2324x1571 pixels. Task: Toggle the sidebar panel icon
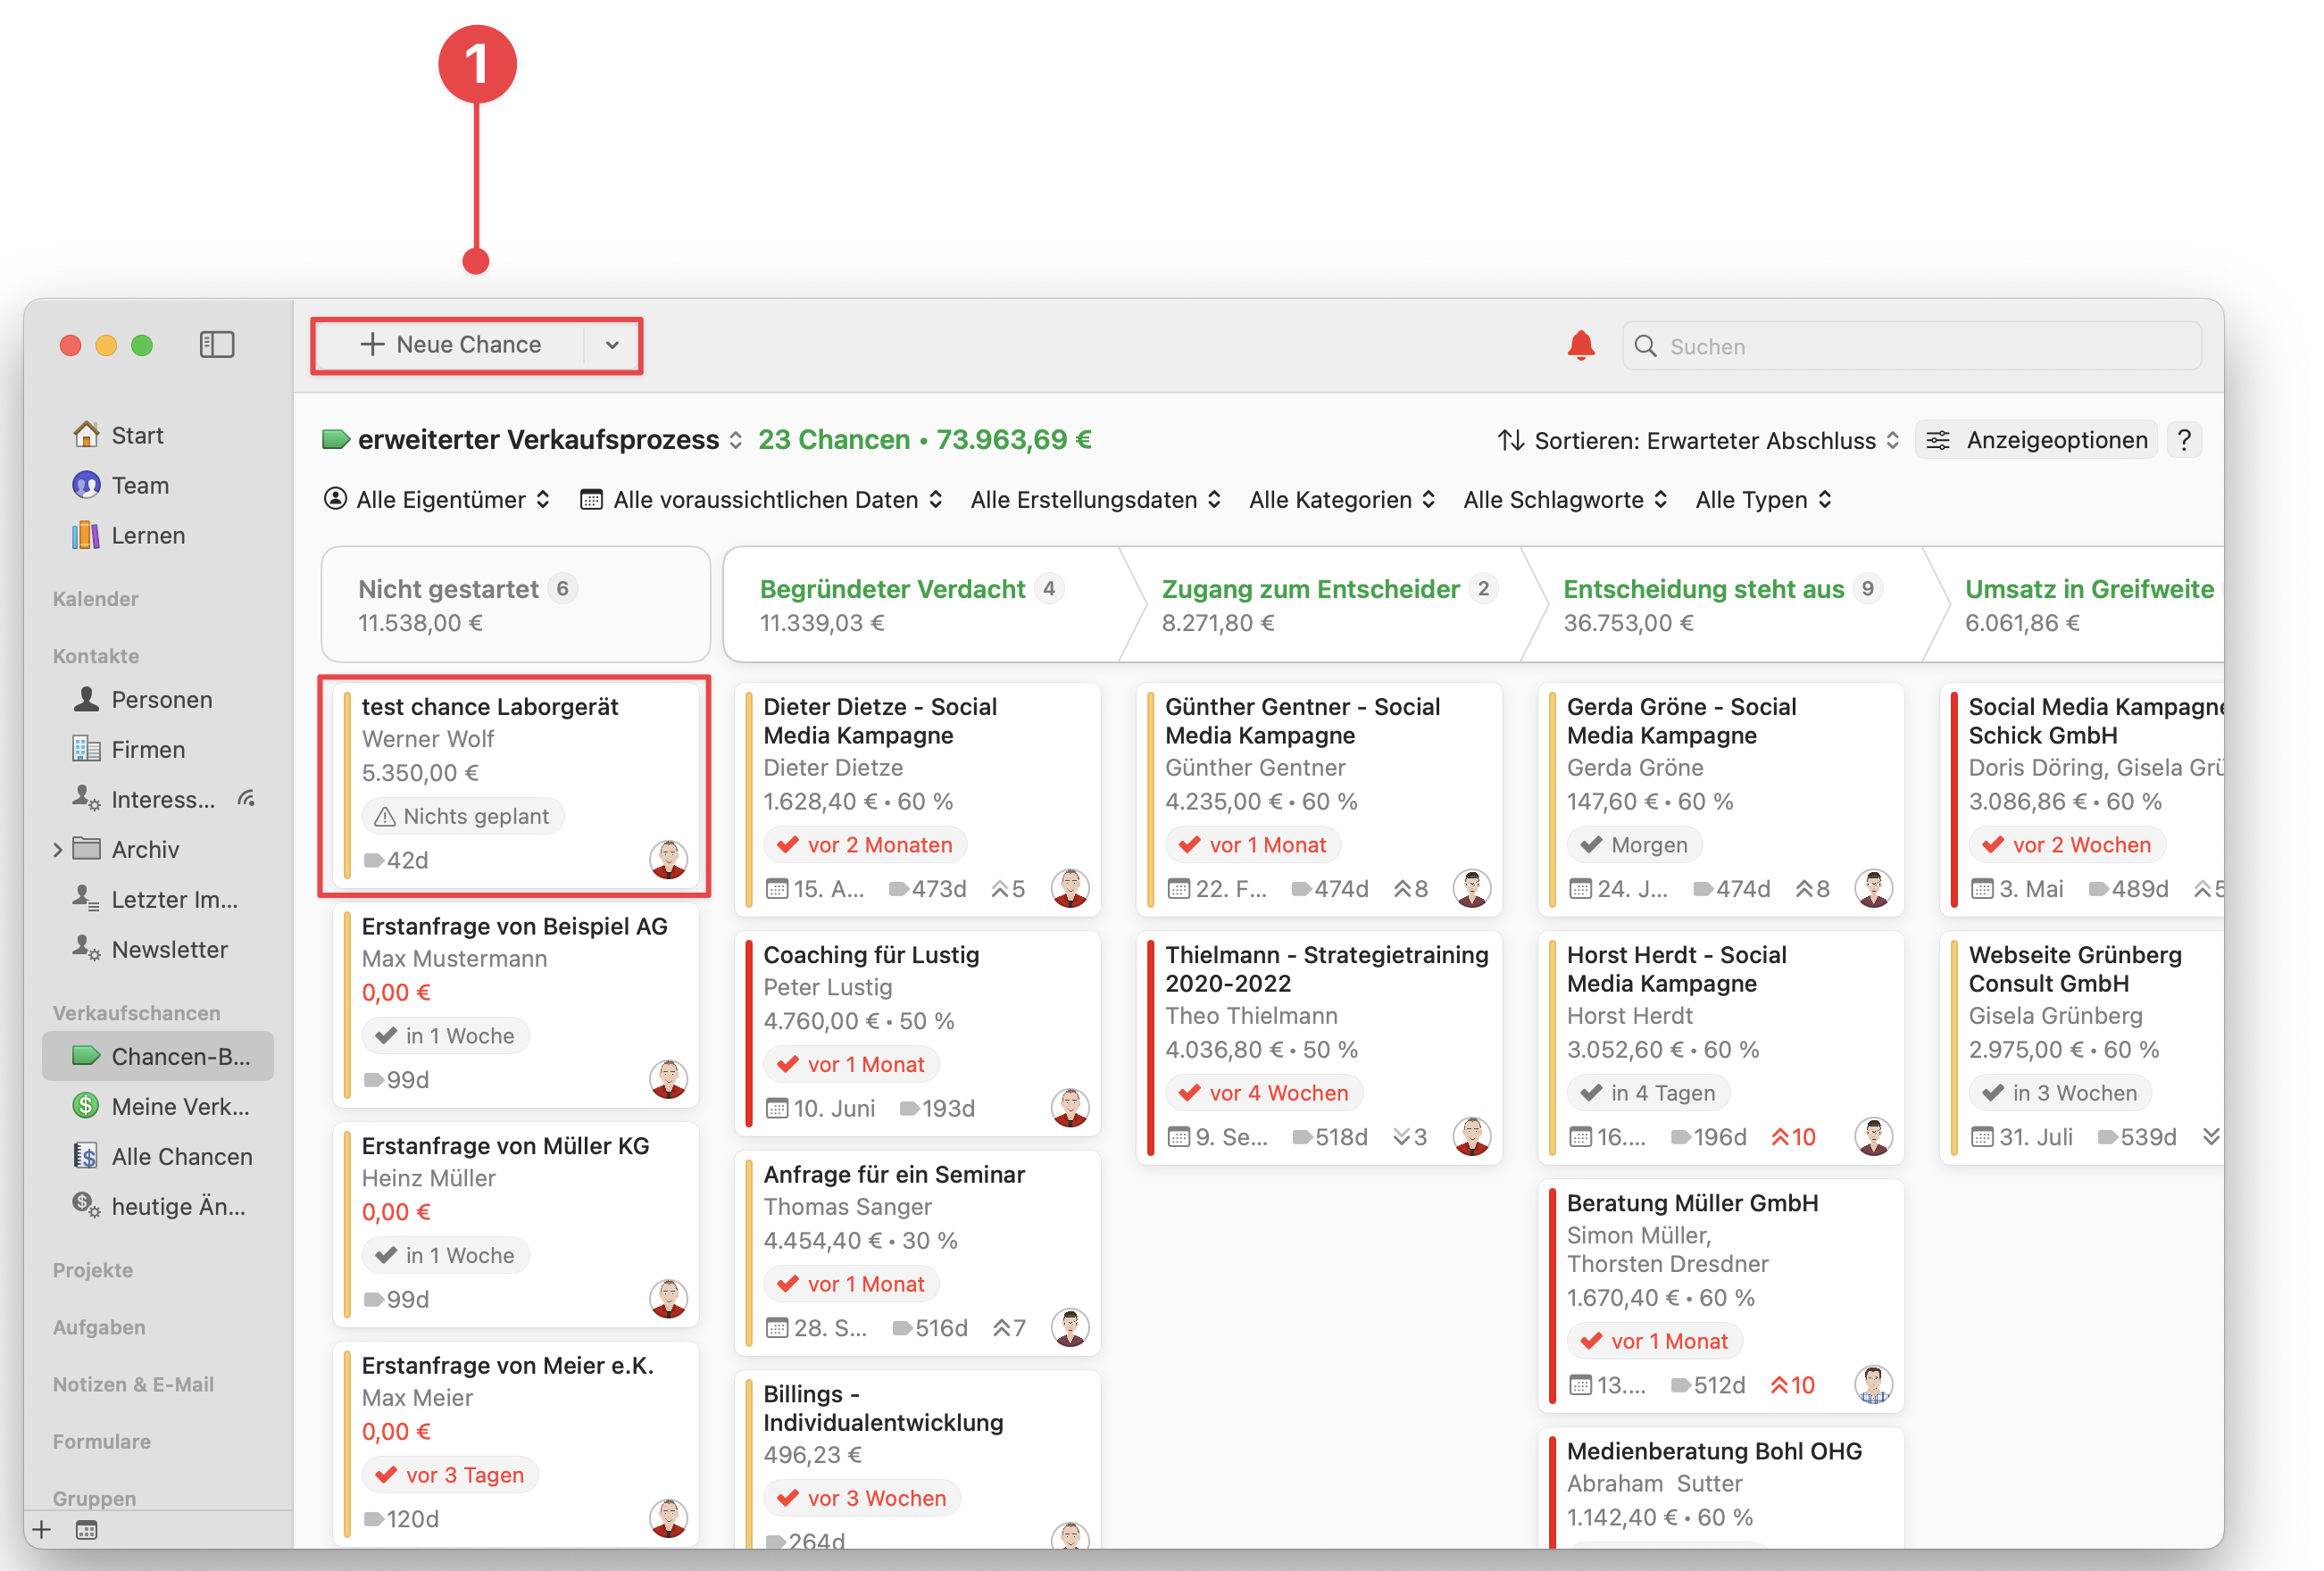coord(217,345)
